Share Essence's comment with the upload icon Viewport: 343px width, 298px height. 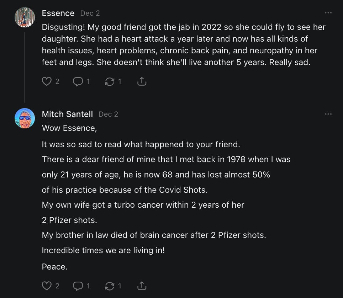(142, 82)
